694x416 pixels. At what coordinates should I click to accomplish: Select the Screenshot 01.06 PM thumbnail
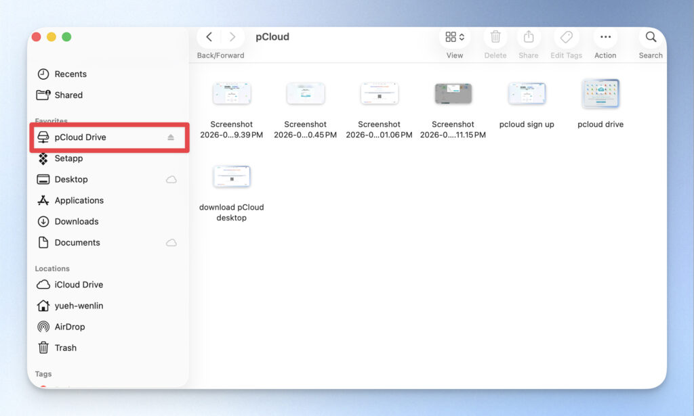[380, 93]
